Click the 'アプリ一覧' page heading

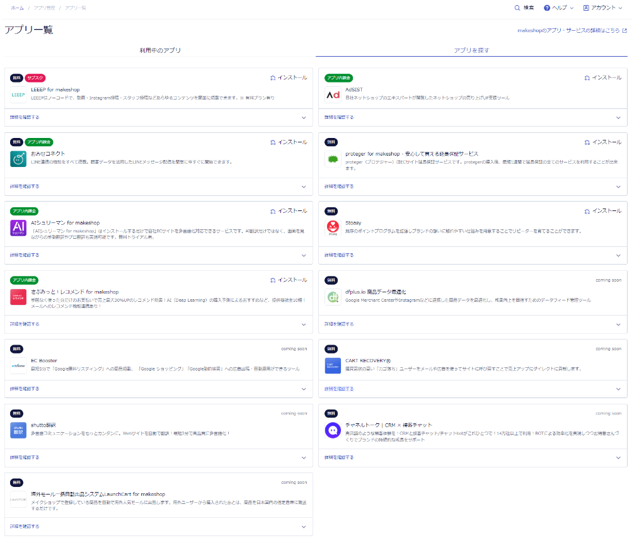(x=28, y=30)
